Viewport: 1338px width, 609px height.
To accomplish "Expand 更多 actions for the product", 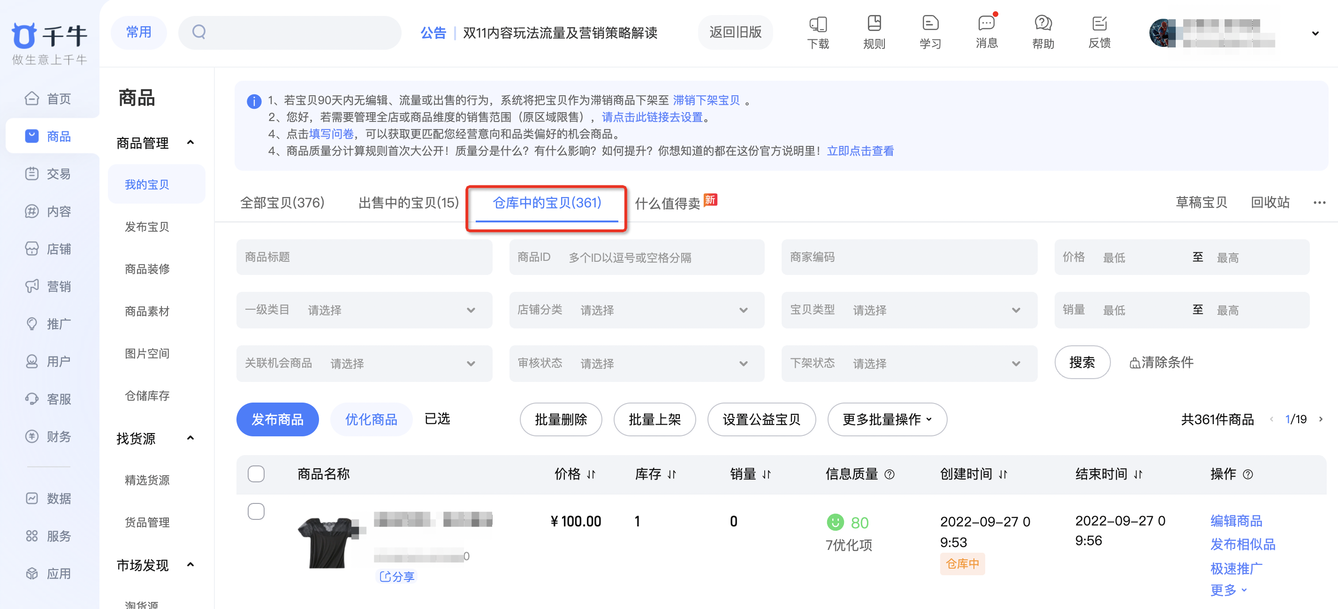I will (x=1228, y=590).
